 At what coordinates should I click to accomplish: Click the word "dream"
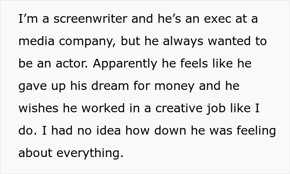point(110,86)
